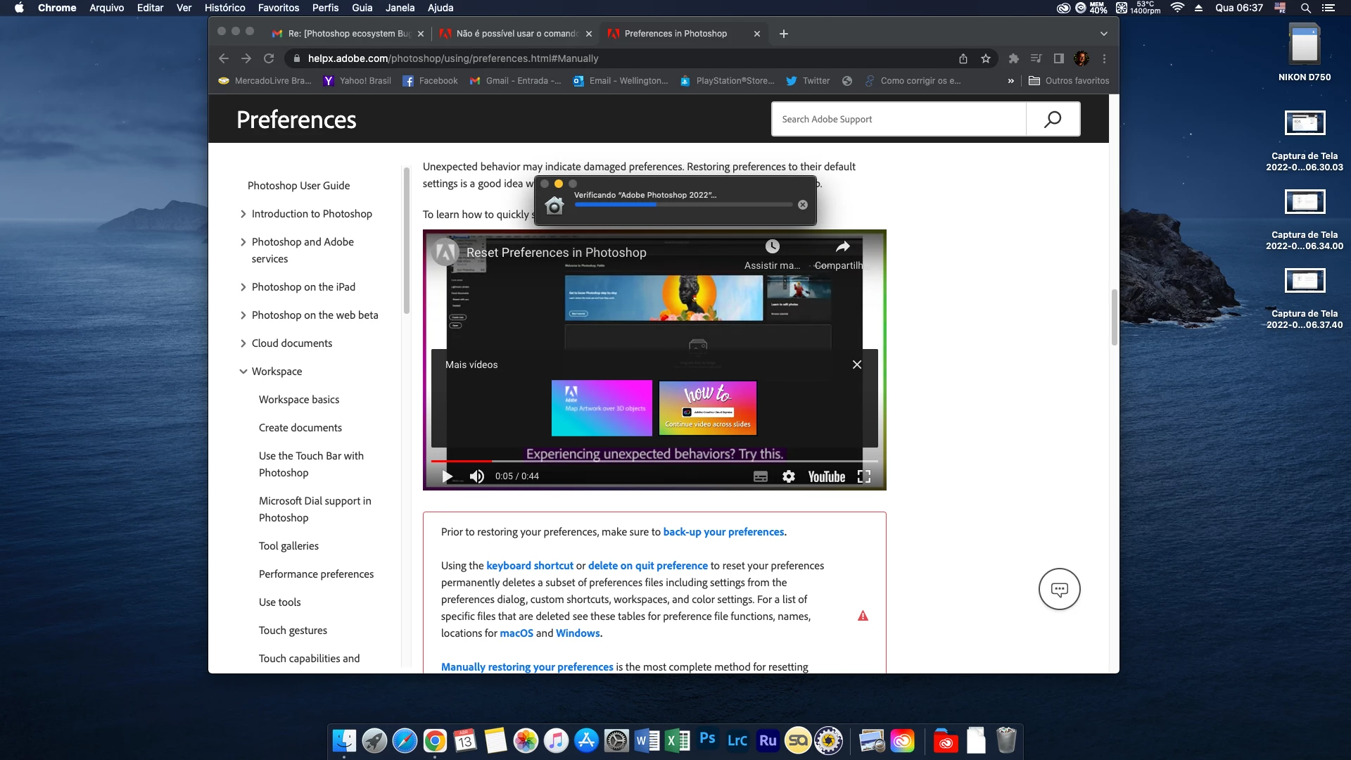Click back-up your preferences link

tap(723, 532)
